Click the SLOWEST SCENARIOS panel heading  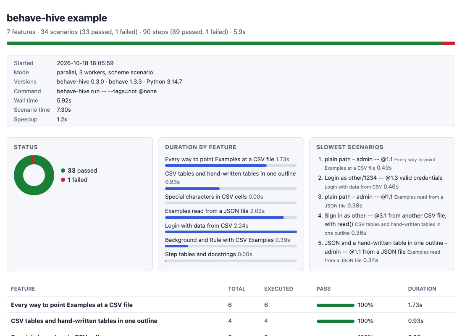350,147
